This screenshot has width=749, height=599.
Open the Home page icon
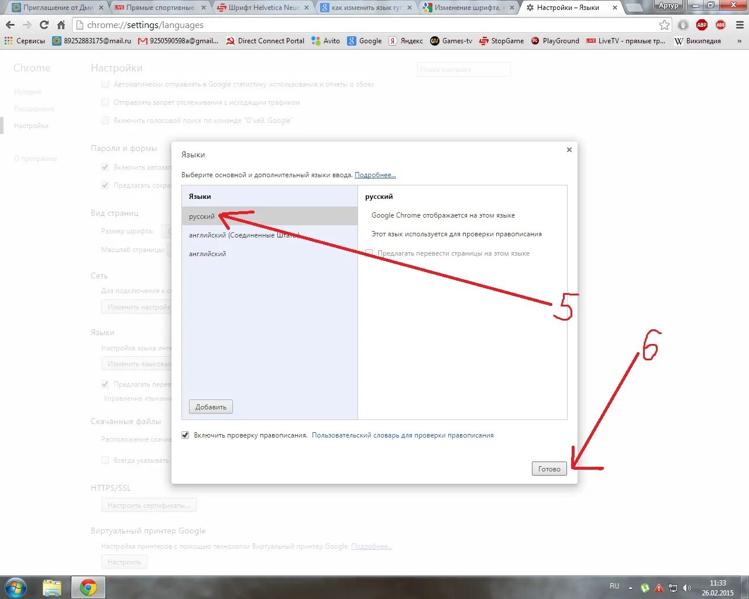[x=61, y=25]
